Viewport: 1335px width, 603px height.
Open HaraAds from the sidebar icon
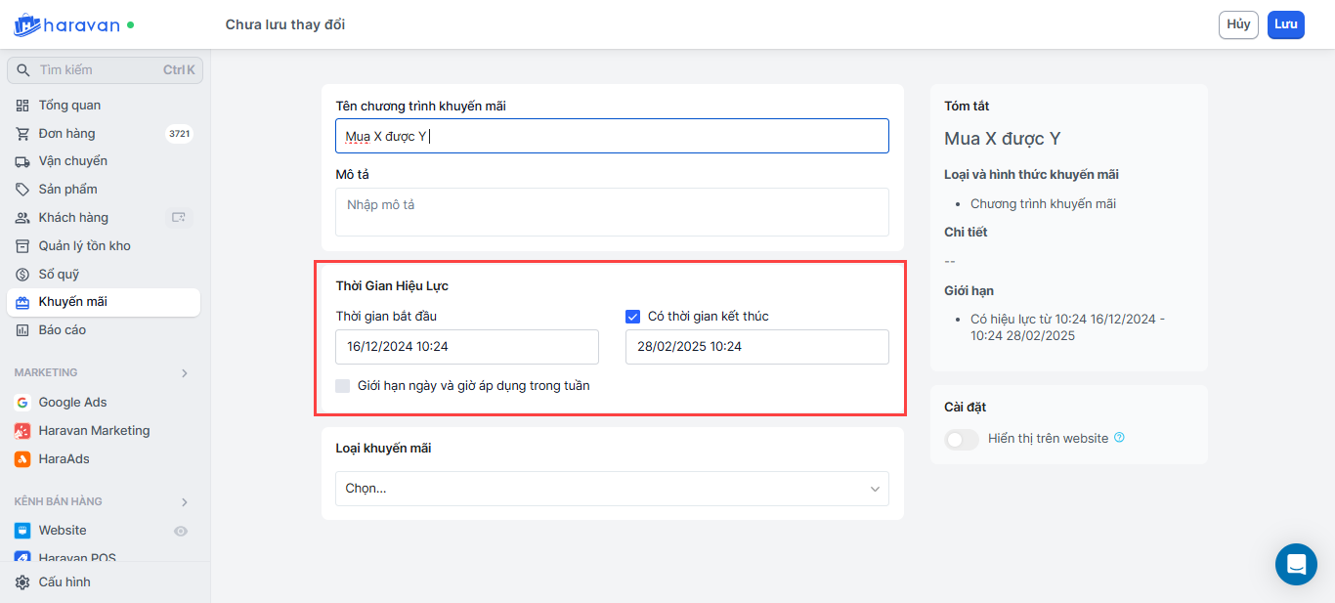(x=22, y=459)
